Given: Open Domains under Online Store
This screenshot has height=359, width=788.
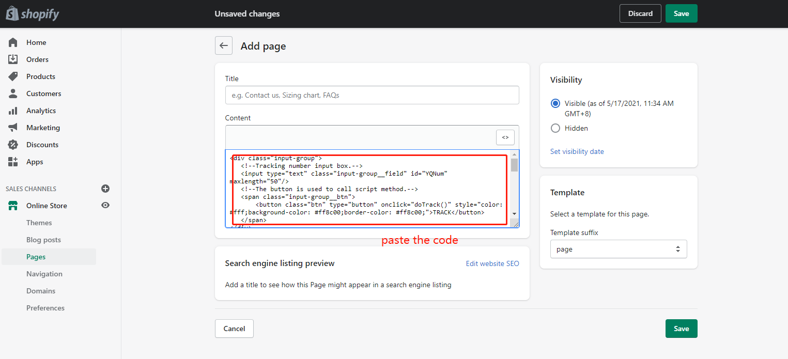Looking at the screenshot, I should 41,291.
